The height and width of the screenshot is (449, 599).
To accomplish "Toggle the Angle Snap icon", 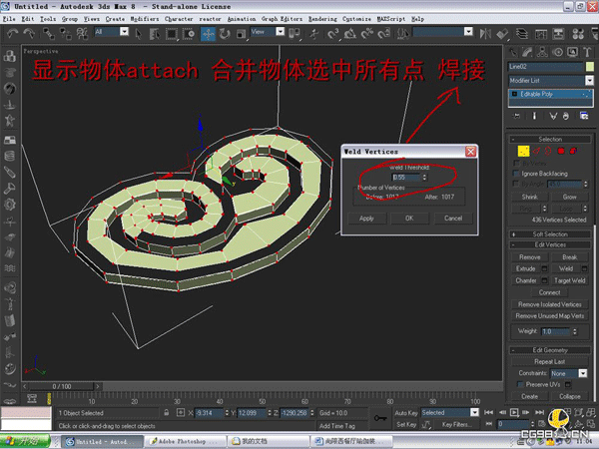I will (350, 34).
